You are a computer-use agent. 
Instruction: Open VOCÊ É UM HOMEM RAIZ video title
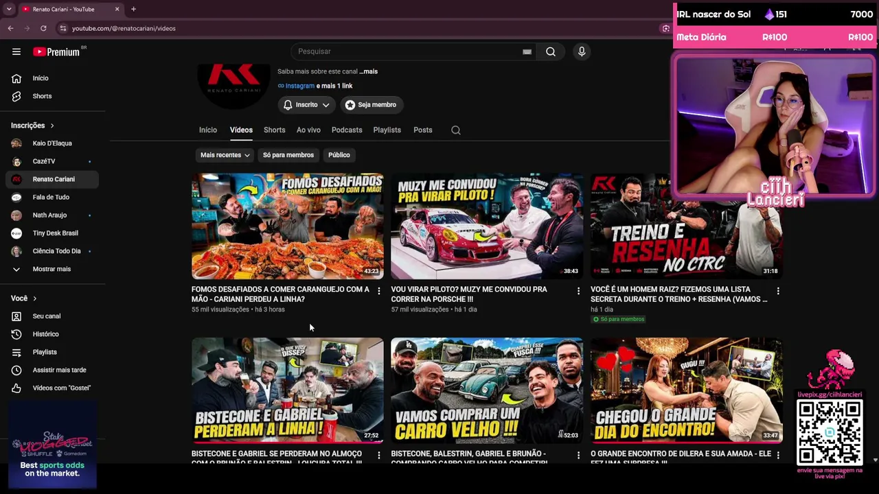(679, 294)
